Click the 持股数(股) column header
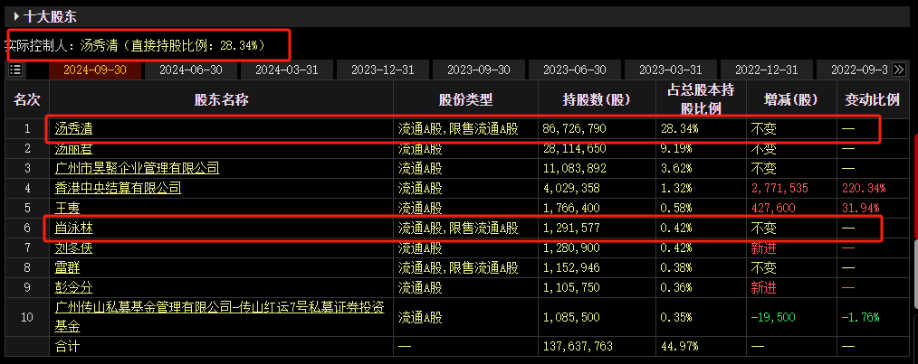This screenshot has height=364, width=918. [596, 100]
